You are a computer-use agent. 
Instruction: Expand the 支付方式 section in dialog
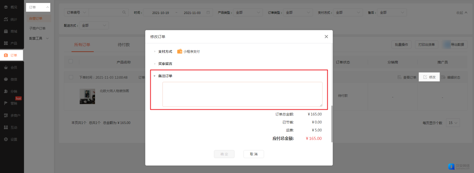(x=155, y=52)
